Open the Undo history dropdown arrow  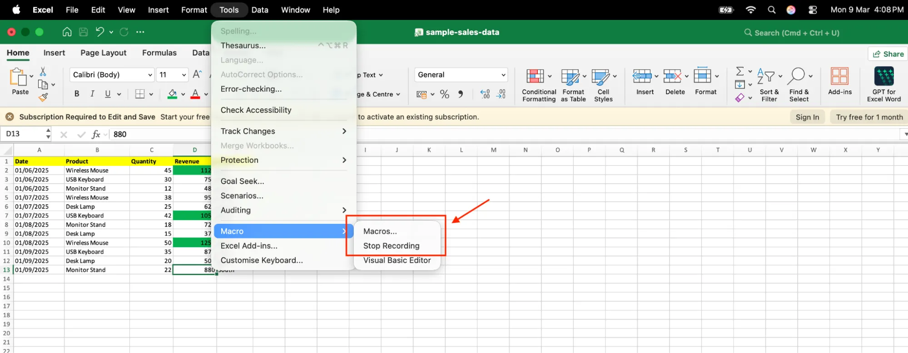click(111, 32)
